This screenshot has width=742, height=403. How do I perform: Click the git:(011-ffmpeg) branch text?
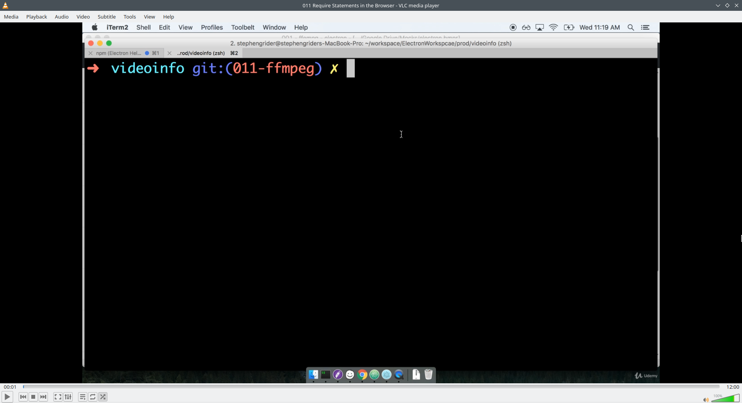(257, 68)
